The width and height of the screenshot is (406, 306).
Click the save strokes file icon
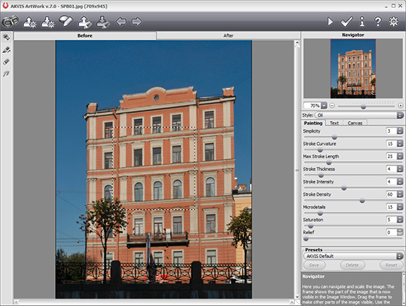click(x=103, y=22)
